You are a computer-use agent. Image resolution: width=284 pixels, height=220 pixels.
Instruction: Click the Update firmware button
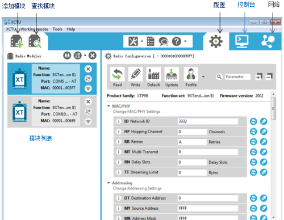point(172,77)
